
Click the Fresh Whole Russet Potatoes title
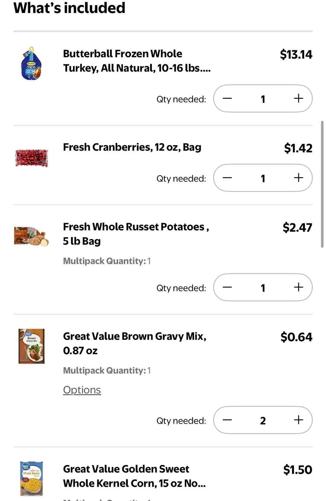click(x=136, y=234)
